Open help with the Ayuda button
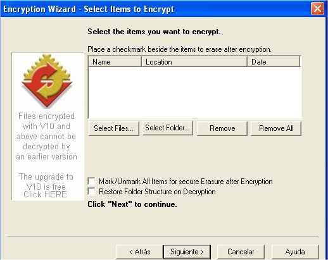Image resolution: width=328 pixels, height=260 pixels. coord(295,252)
